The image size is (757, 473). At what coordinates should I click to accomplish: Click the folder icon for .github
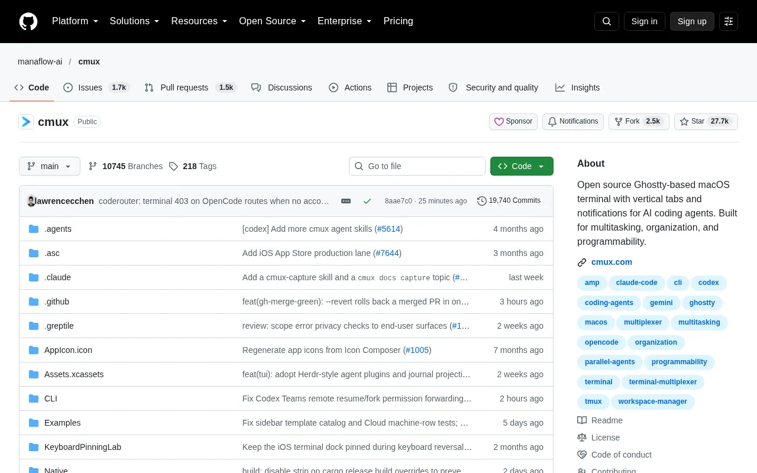pos(34,302)
